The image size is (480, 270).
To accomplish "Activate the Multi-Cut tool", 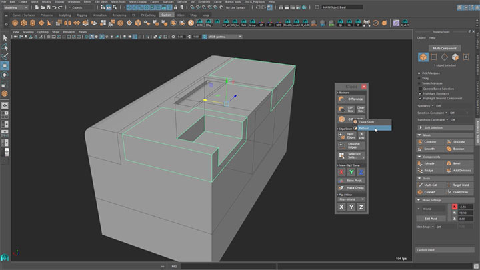I will coord(430,185).
